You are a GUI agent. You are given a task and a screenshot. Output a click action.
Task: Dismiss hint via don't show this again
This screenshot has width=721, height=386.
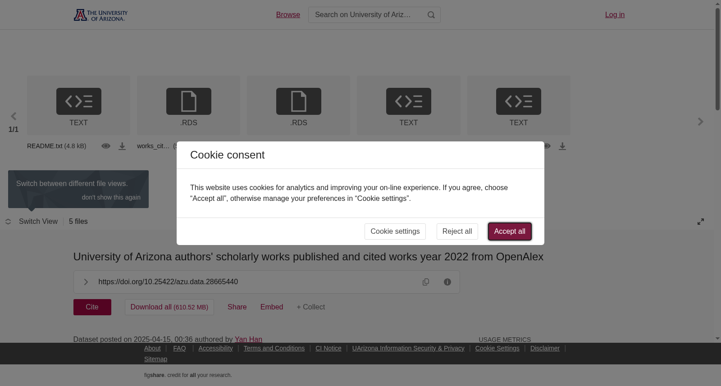(111, 197)
